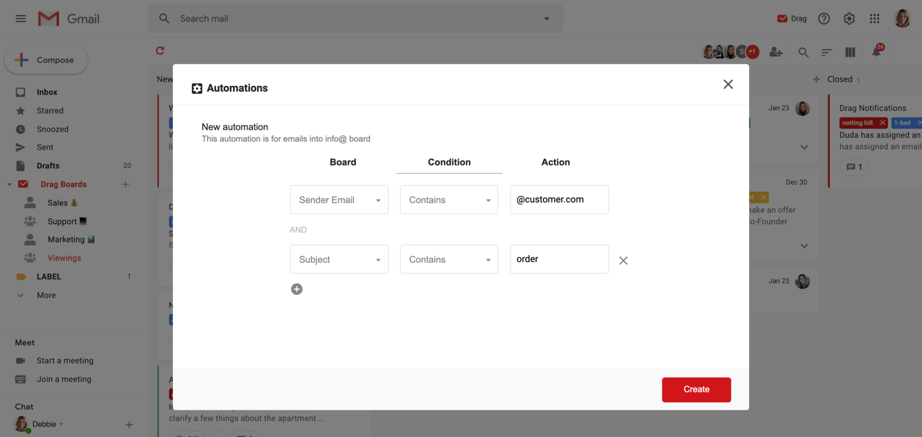
Task: Expand the Dec 30 card chevron
Action: coord(804,246)
